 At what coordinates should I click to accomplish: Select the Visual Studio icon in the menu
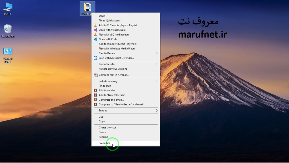(95, 30)
